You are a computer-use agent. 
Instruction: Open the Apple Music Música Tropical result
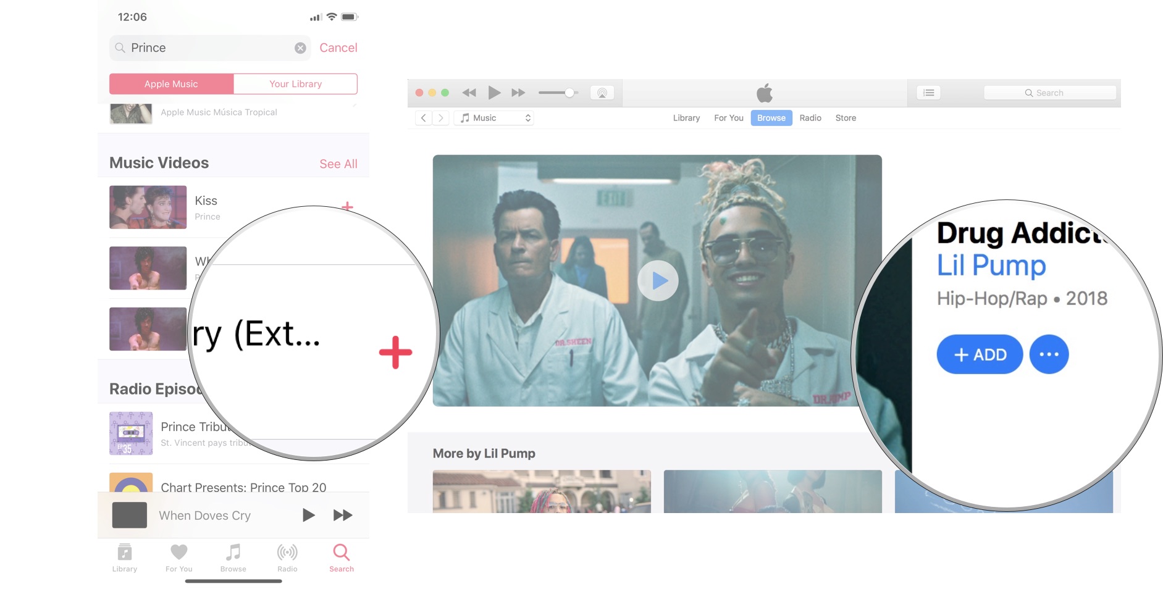point(219,112)
